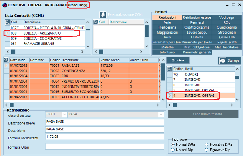The image size is (243, 156).
Task: Click the Storico button
Action: (178, 60)
